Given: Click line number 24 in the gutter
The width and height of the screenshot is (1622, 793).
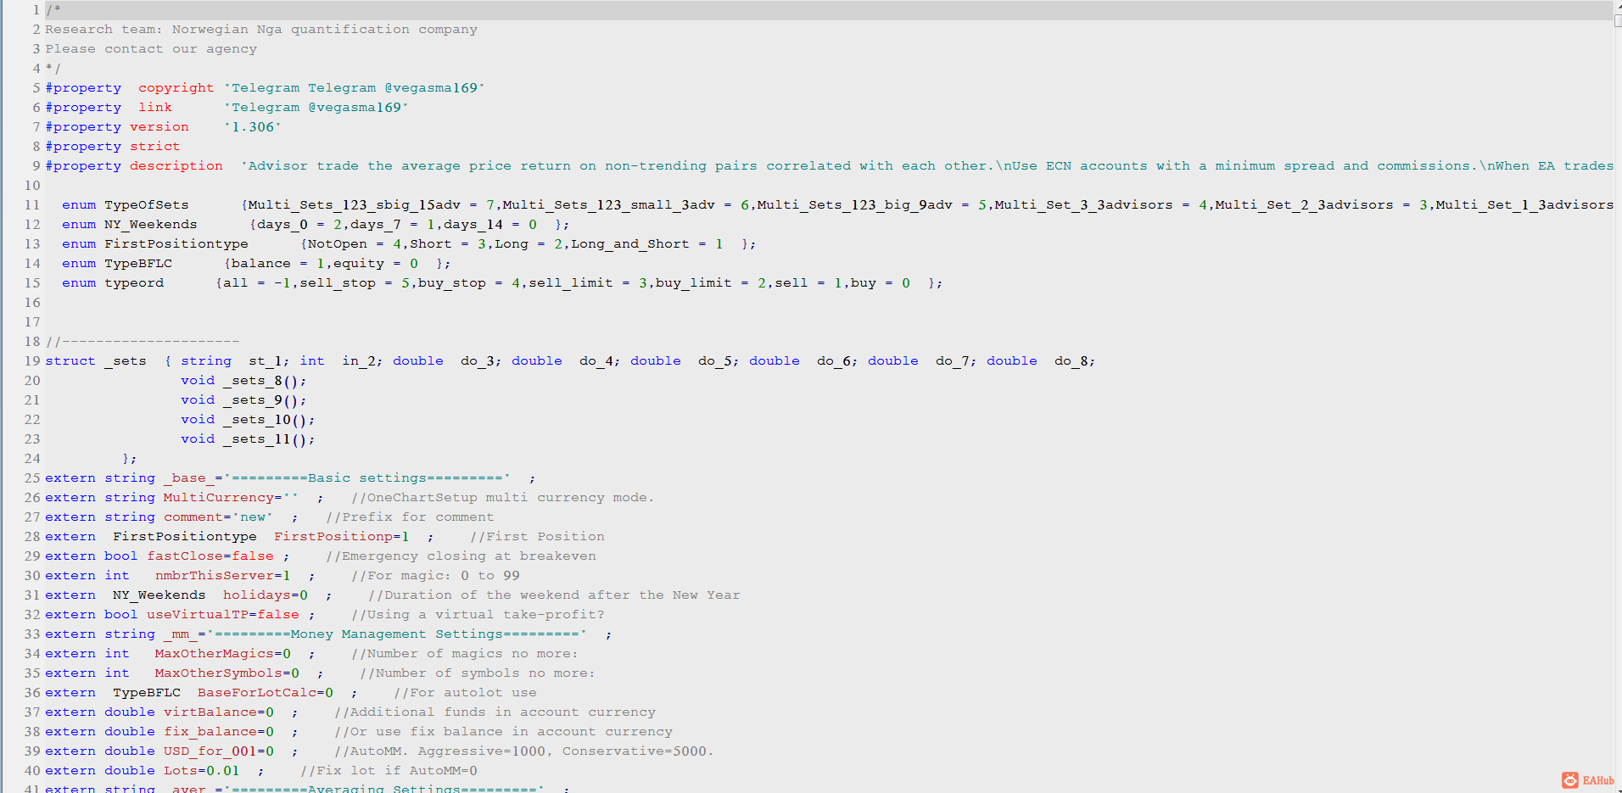Looking at the screenshot, I should click(x=32, y=459).
